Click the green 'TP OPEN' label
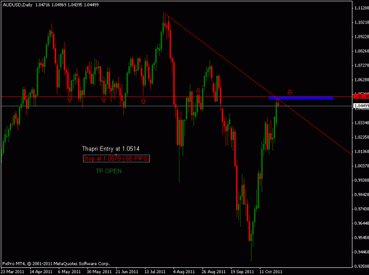This screenshot has height=275, width=369. [109, 171]
